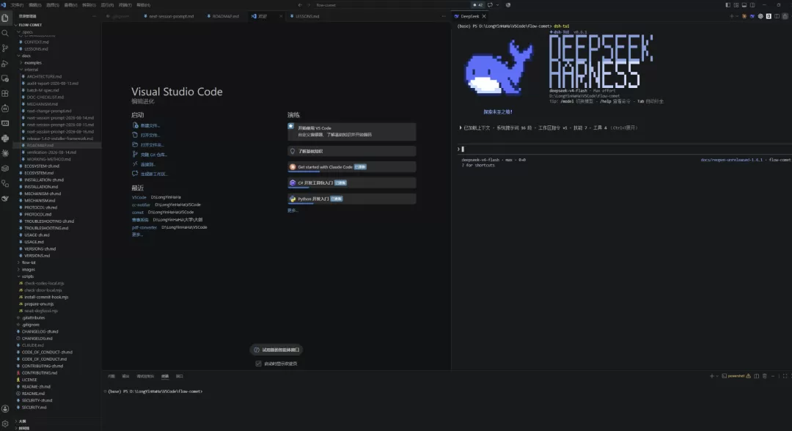Switch to the next-session-prompt.md editor tab
Screen dimensions: 792x431
171,16
